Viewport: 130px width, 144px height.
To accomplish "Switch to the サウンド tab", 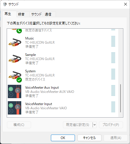I will click(x=36, y=14).
